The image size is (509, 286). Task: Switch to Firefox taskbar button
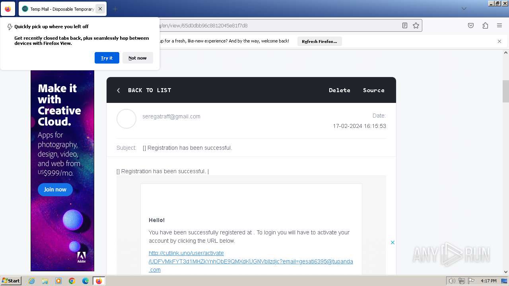coord(99,281)
